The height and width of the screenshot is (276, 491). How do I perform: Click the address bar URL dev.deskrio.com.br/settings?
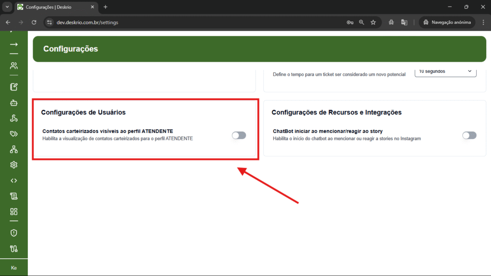point(87,22)
